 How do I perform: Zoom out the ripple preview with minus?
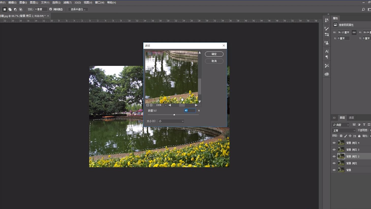[148, 105]
